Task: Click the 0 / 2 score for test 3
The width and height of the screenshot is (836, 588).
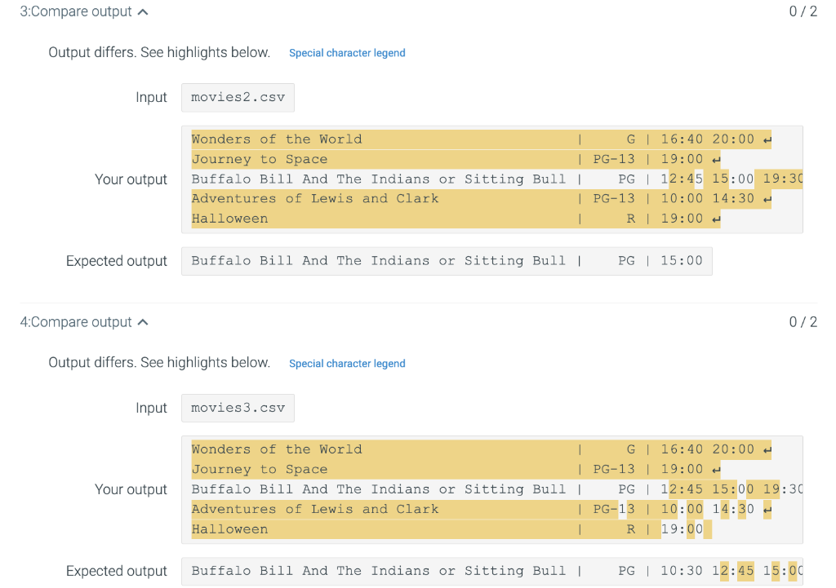Action: (x=803, y=11)
